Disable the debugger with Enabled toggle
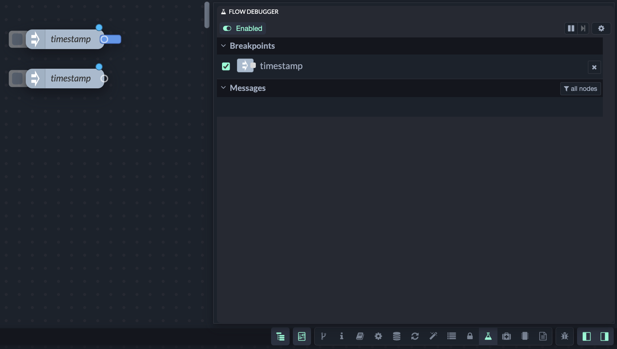This screenshot has height=349, width=617. click(x=243, y=28)
